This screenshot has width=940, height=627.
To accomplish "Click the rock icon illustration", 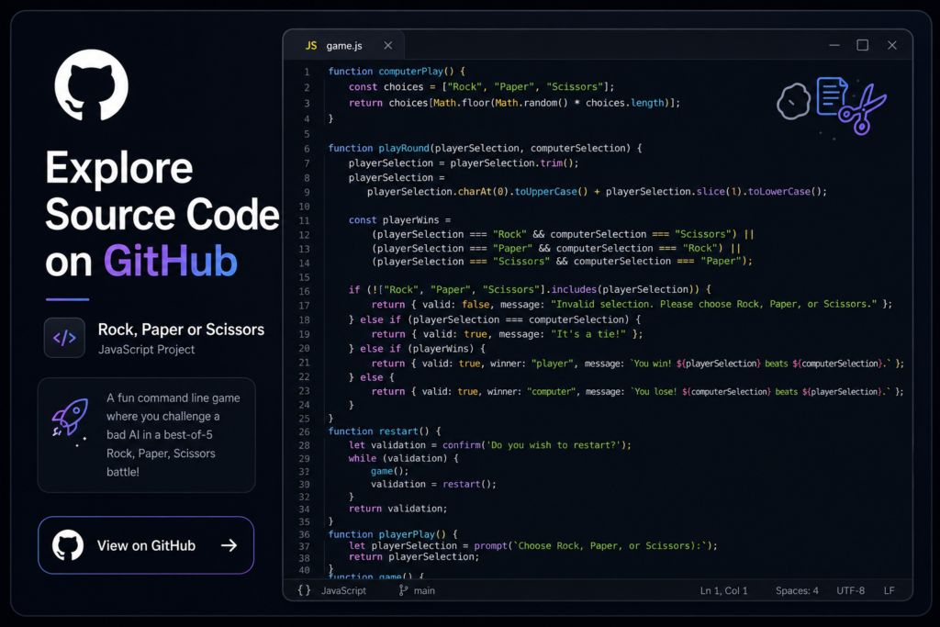I will (794, 101).
